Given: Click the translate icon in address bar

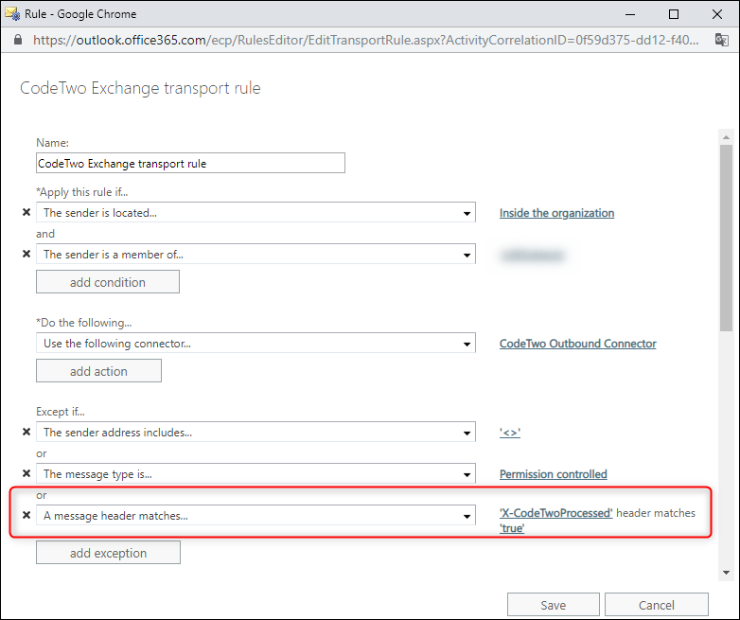Looking at the screenshot, I should 722,41.
